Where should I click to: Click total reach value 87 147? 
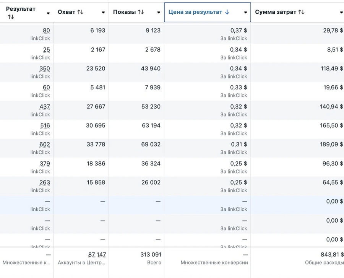pyautogui.click(x=97, y=255)
